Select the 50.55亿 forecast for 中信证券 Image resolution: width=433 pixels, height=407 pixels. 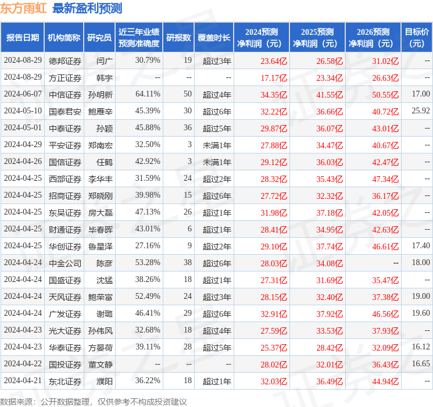click(x=385, y=95)
